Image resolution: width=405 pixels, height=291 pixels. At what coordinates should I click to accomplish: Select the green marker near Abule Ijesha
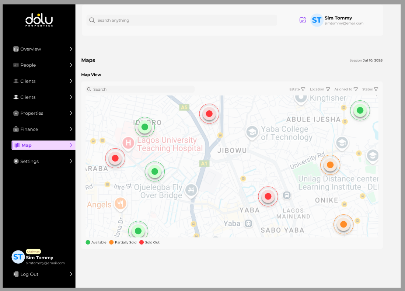tap(360, 110)
